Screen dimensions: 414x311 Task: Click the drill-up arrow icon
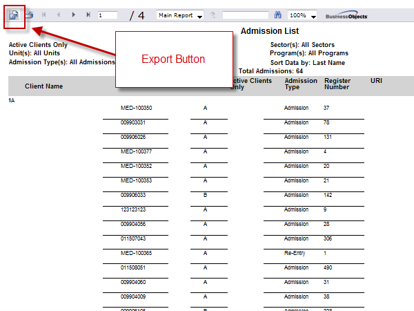coord(213,15)
